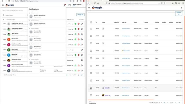Select checkbox for video row 36935
The width and height of the screenshot is (185, 104).
point(91,29)
